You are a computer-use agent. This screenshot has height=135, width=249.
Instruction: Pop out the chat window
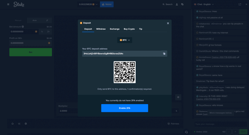(240, 4)
